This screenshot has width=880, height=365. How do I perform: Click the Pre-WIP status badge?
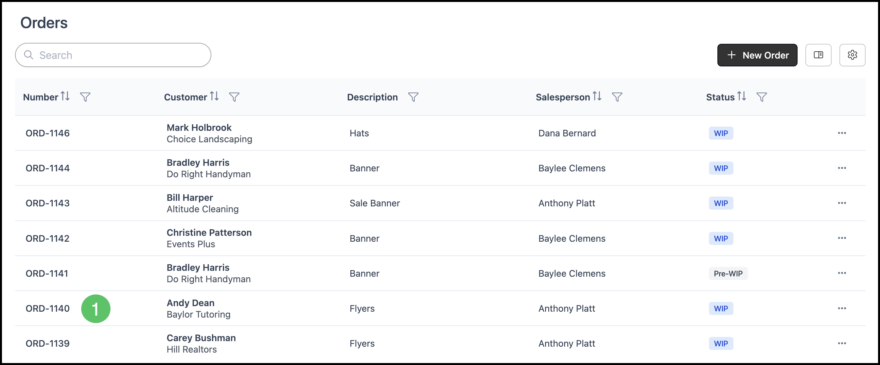728,273
